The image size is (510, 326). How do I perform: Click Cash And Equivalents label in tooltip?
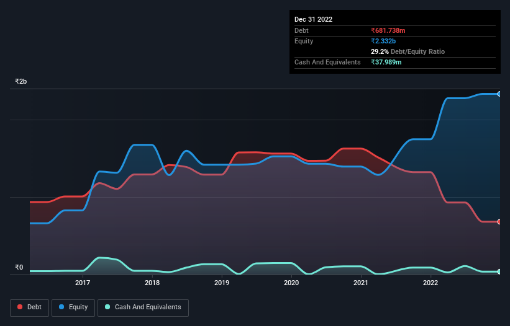click(327, 62)
